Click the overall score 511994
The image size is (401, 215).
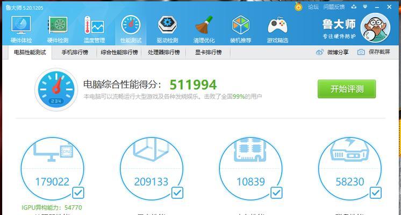coord(193,84)
